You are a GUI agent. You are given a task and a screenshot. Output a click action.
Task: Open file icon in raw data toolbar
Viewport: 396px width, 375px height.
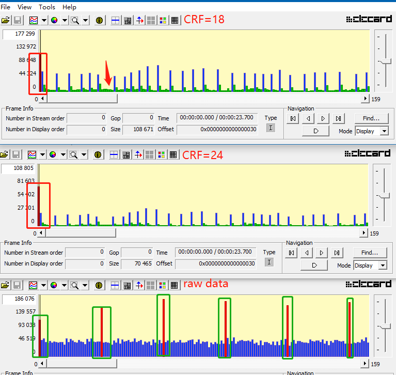tap(5, 285)
